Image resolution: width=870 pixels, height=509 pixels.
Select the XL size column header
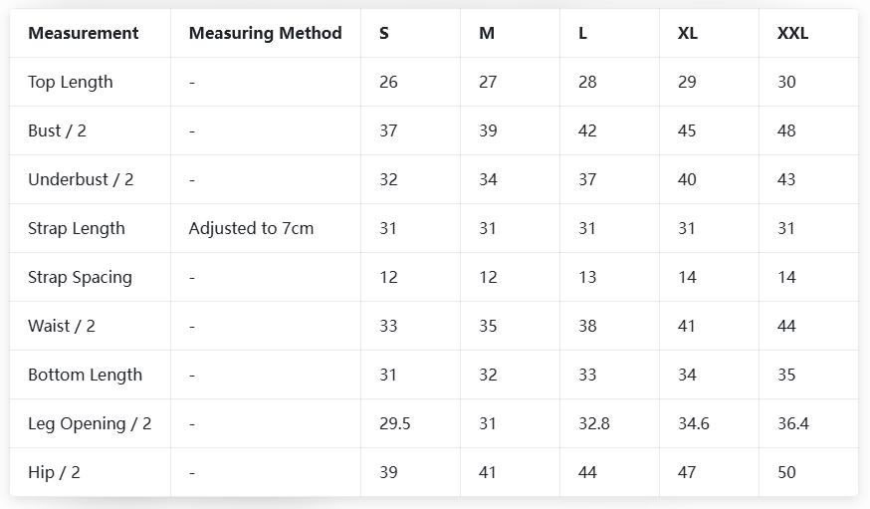(688, 33)
